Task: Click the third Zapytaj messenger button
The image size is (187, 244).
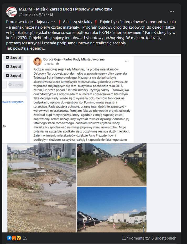Action: pos(13,76)
